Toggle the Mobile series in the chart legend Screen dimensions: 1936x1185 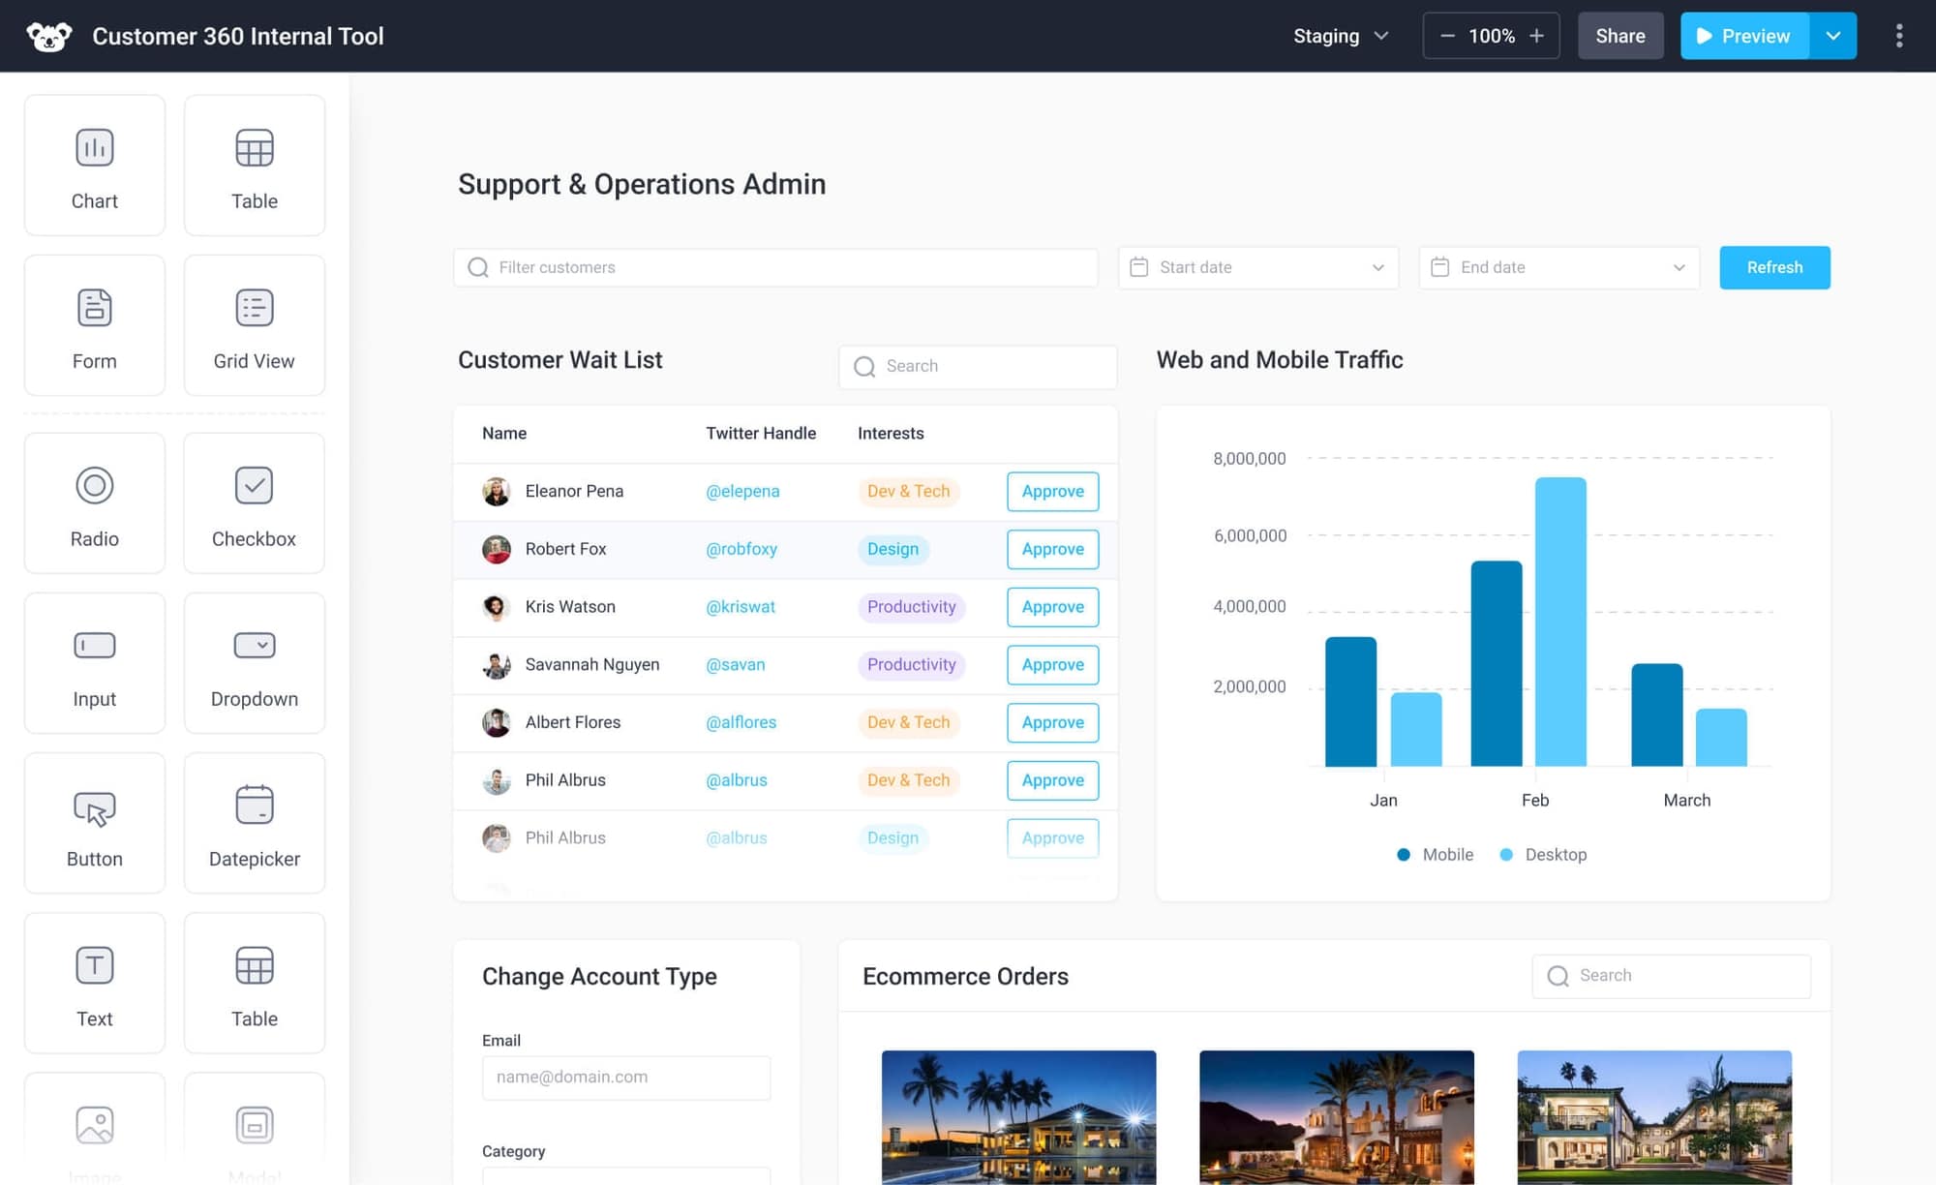pyautogui.click(x=1435, y=854)
